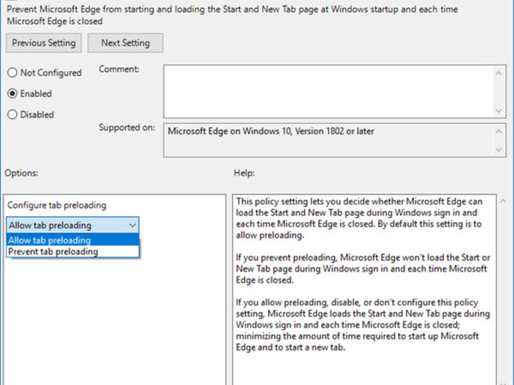
Task: Click the policy title text at top
Action: coord(232,15)
